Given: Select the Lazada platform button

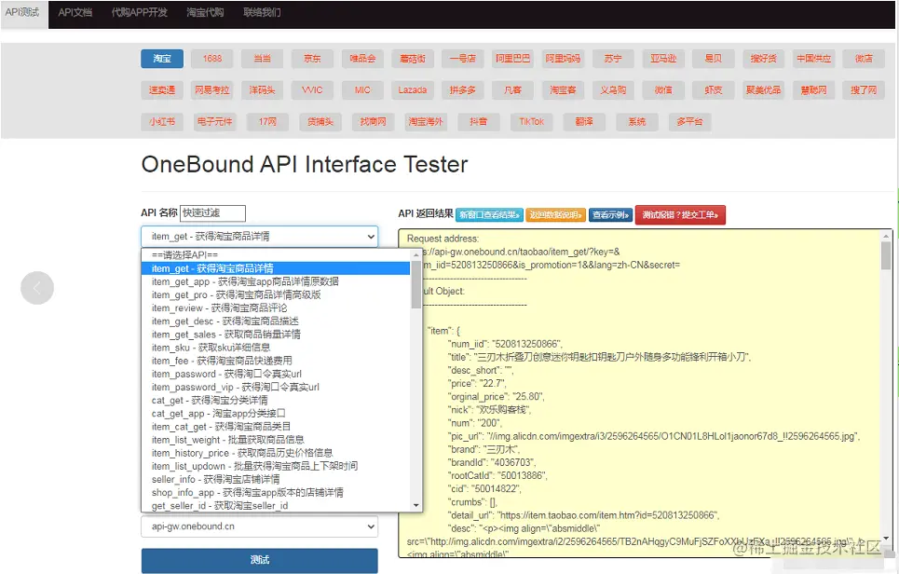Looking at the screenshot, I should 412,90.
